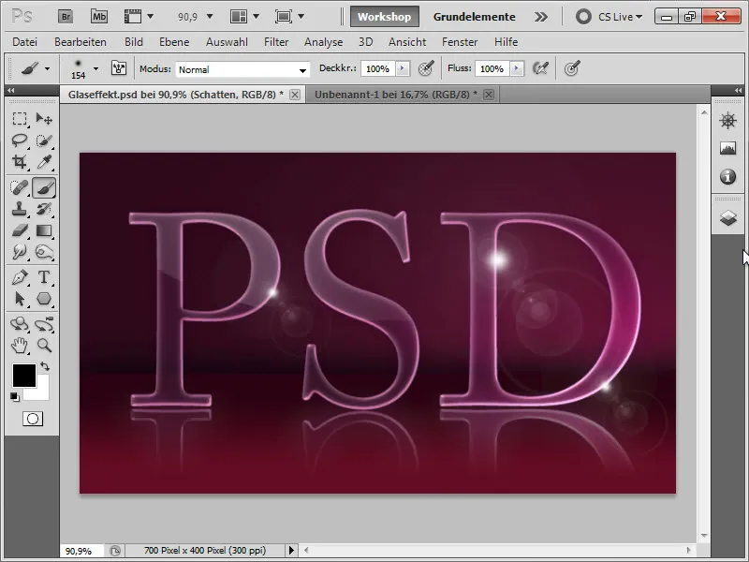The width and height of the screenshot is (749, 562).
Task: Pick the Spot Healing Brush tool
Action: pos(20,187)
